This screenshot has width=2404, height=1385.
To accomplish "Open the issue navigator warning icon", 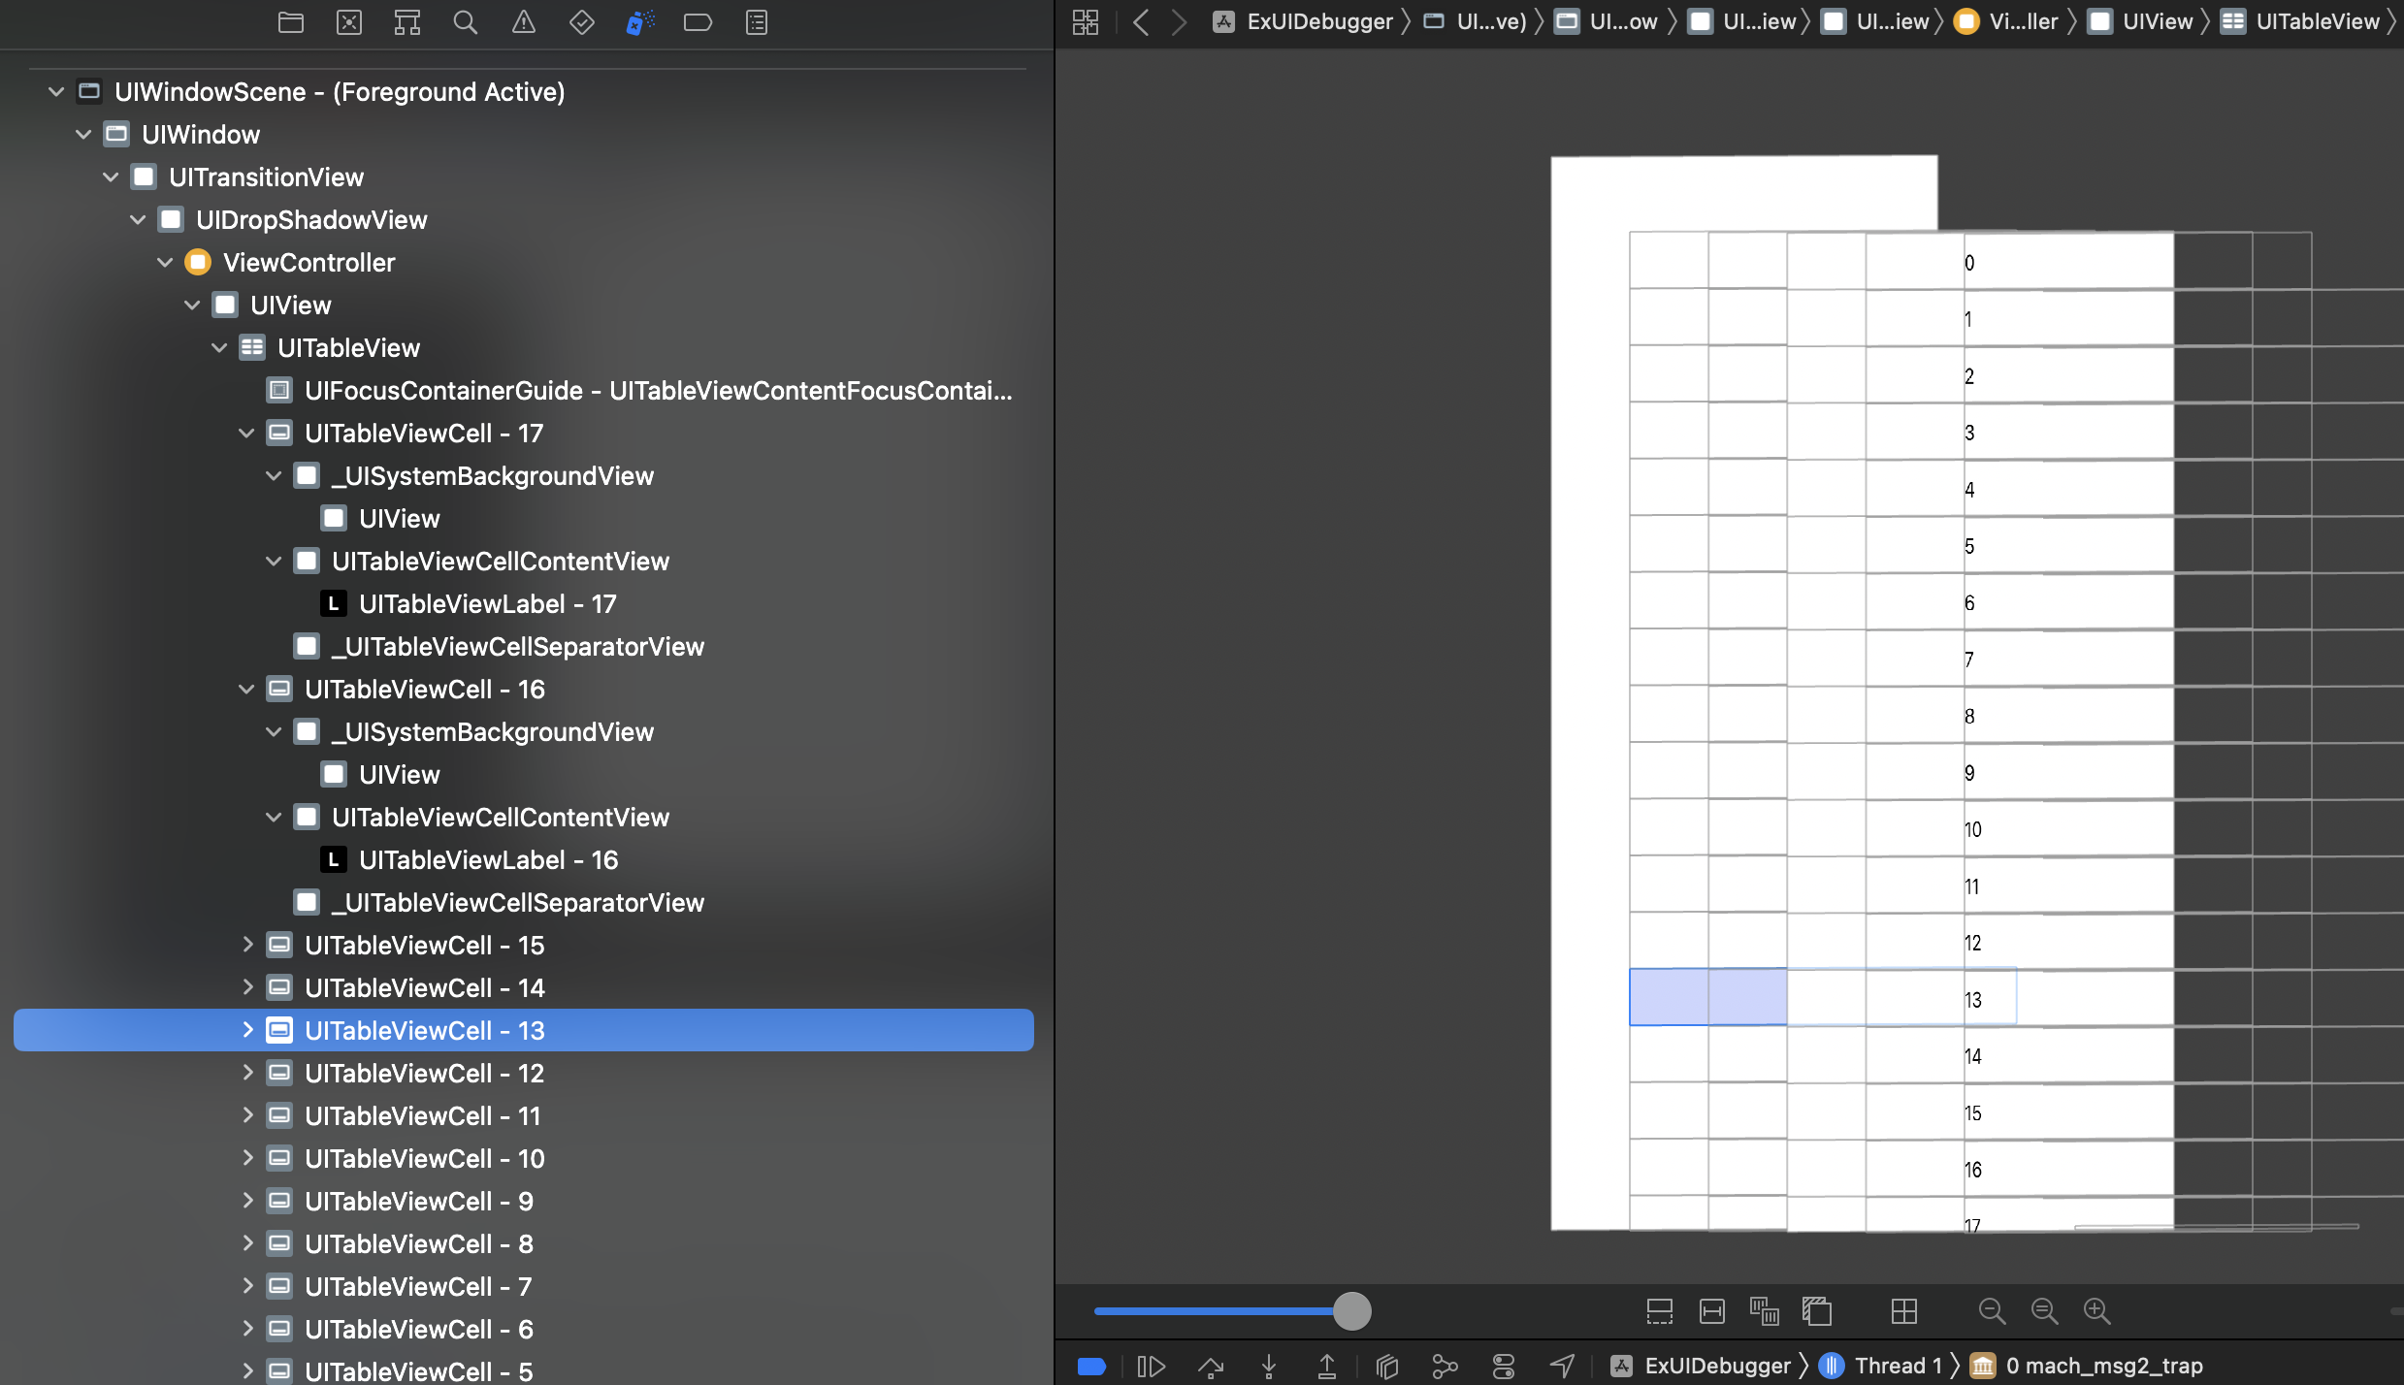I will coord(523,22).
